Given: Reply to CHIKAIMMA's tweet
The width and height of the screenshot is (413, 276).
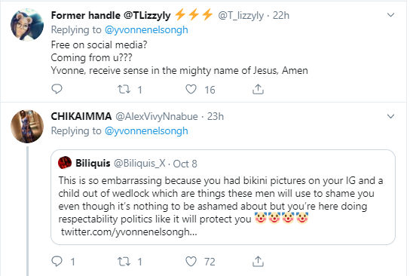Looking at the screenshot, I should (57, 261).
